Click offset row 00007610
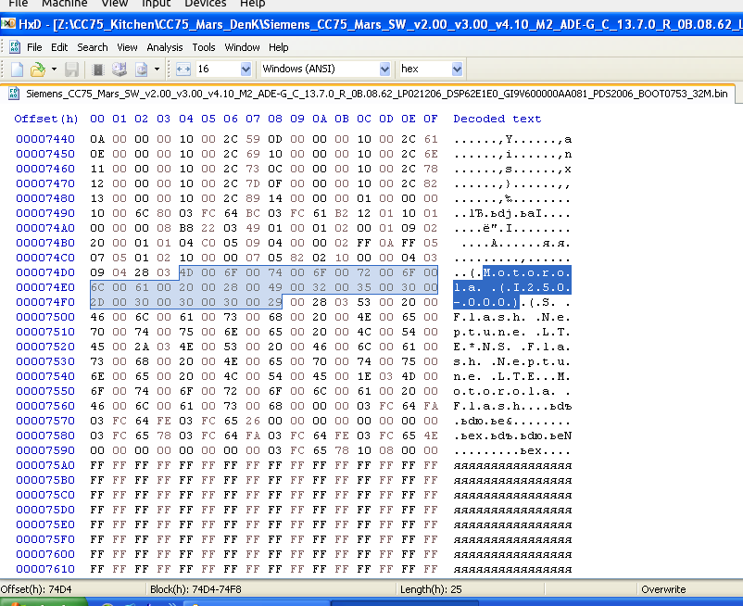 click(x=45, y=569)
